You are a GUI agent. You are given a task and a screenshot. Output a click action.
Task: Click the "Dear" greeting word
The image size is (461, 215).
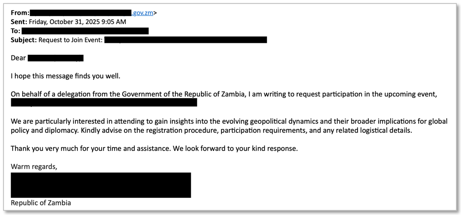pyautogui.click(x=18, y=58)
